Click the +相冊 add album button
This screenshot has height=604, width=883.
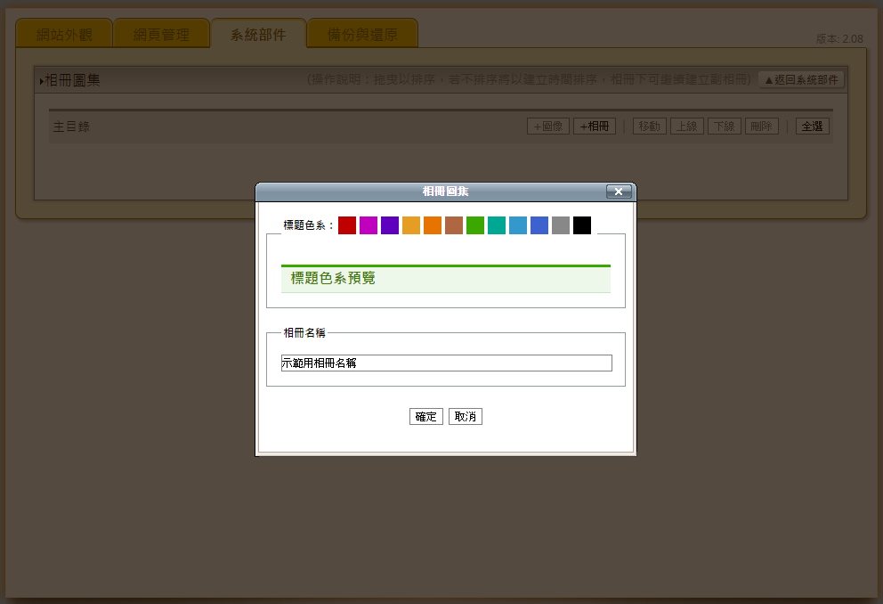pos(595,127)
